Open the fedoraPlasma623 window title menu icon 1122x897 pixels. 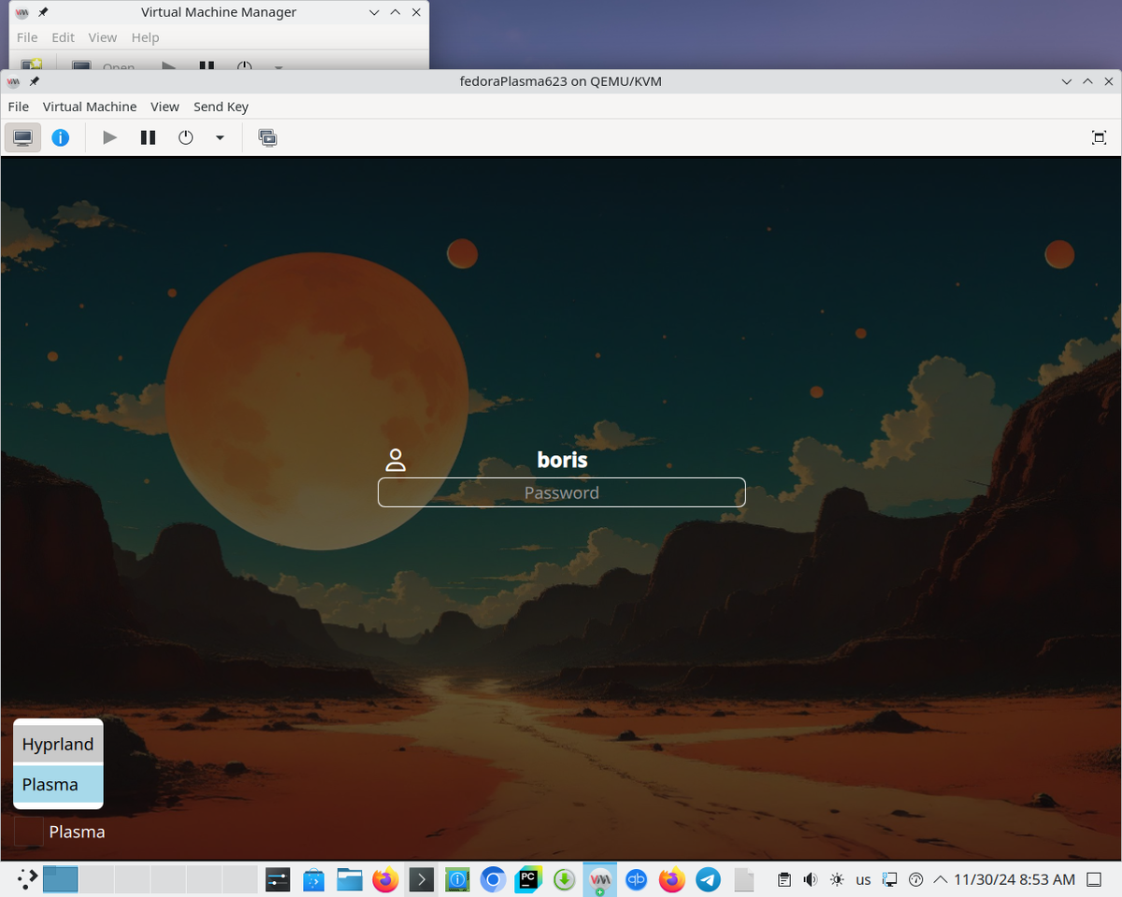[15, 81]
